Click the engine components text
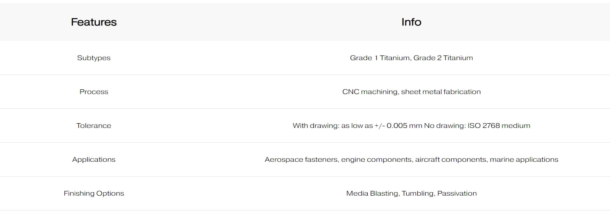Viewport: 610px width, 213px height. click(x=376, y=160)
